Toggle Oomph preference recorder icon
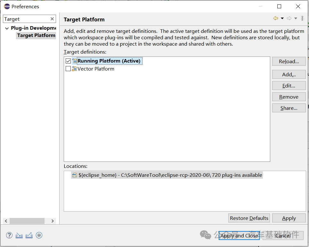The width and height of the screenshot is (309, 247). [39, 235]
